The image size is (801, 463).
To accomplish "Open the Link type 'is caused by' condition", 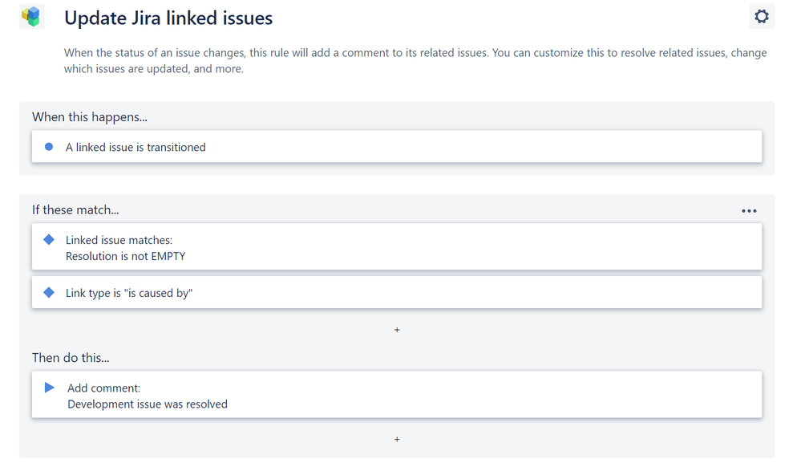I will (129, 293).
